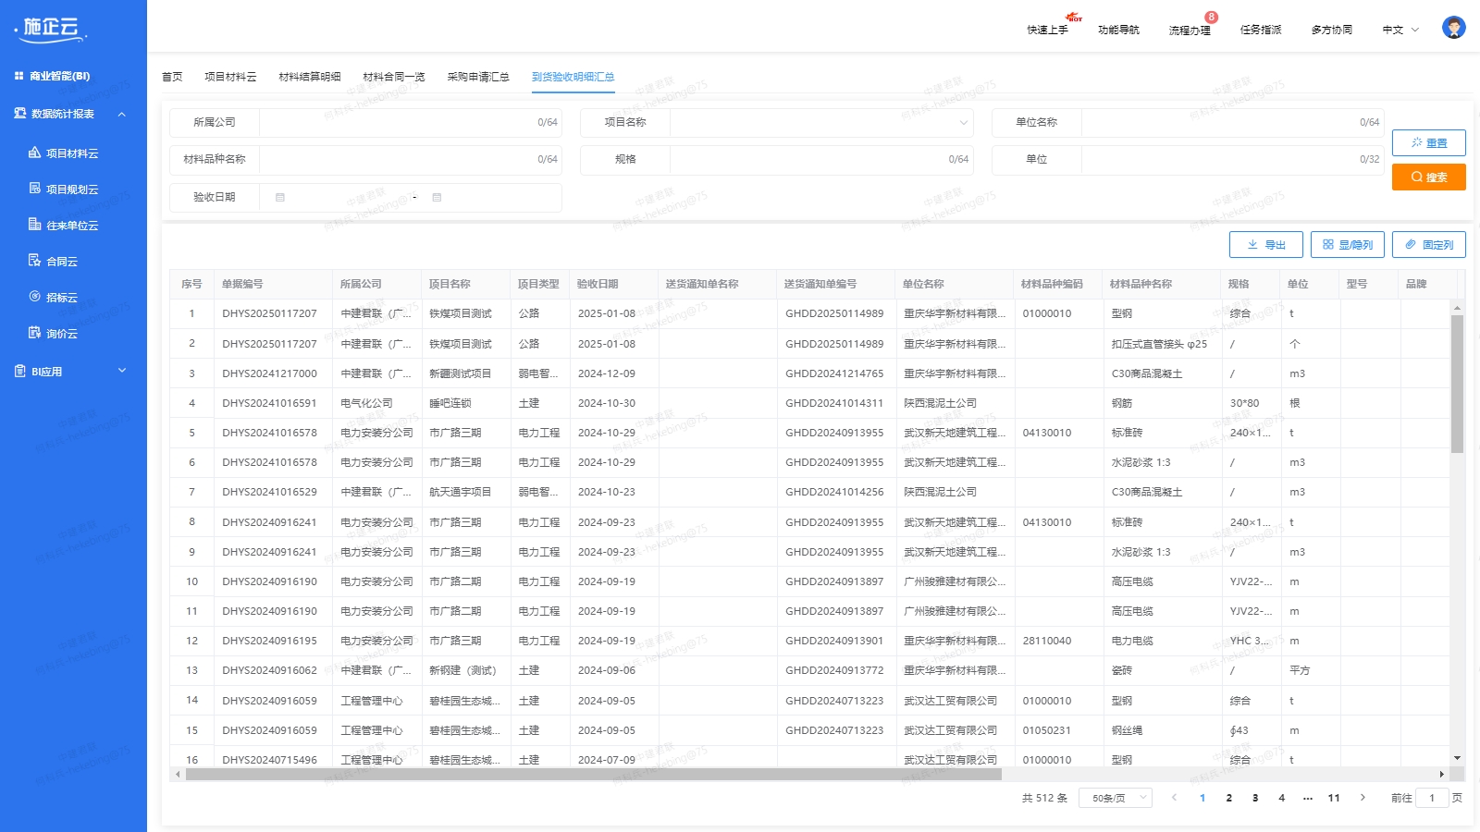The image size is (1480, 832).
Task: Open 流程办理 with notification badge
Action: tap(1189, 30)
